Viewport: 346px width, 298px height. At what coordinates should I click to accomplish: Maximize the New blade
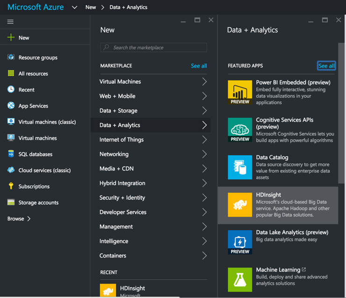click(x=197, y=20)
